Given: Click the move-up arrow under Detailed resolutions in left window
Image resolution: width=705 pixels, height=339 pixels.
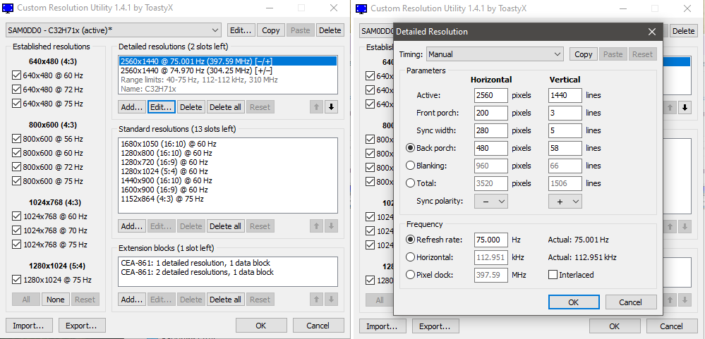Looking at the screenshot, I should 317,107.
